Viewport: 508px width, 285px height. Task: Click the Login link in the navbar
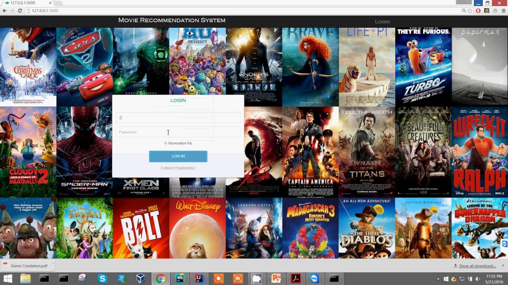point(382,22)
